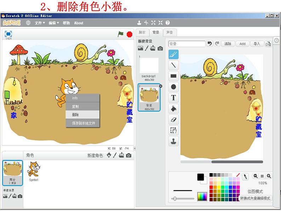Screen dimensions: 281x211
Task: Click Undo in paint editor
Action: (x=210, y=44)
